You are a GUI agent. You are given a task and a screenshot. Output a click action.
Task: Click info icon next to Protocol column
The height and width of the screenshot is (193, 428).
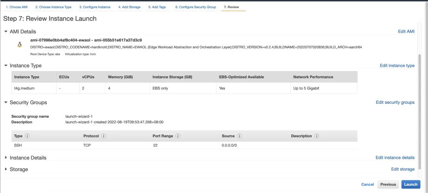pyautogui.click(x=103, y=136)
